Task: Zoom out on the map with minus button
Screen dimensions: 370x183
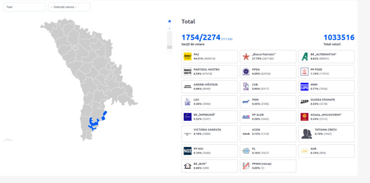Action: coord(169,52)
